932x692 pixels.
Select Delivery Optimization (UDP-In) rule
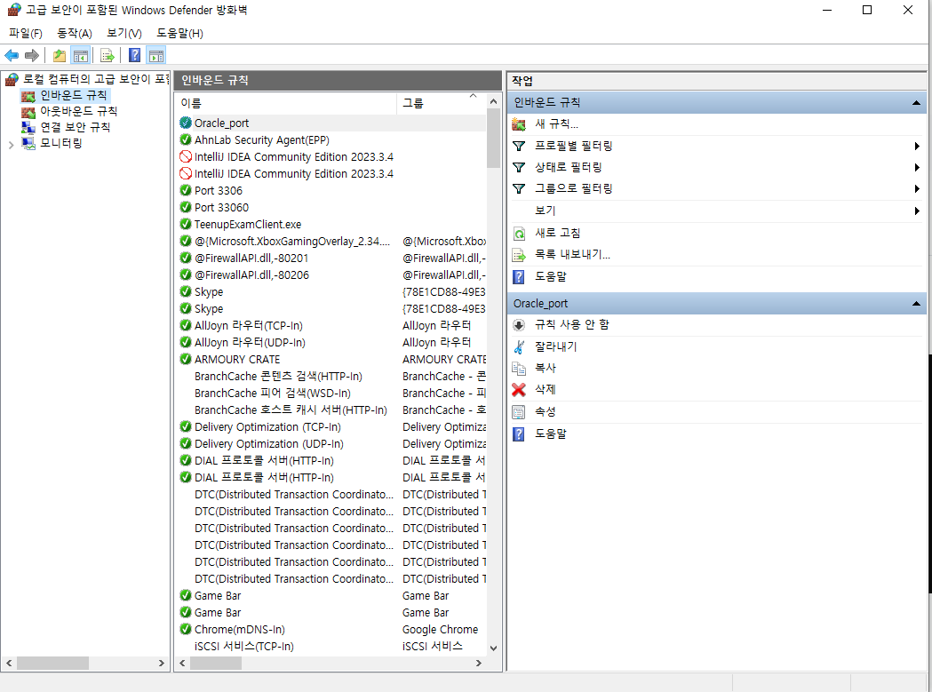[268, 444]
